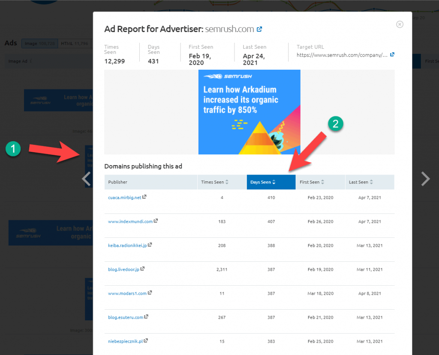Click Times Seen value 183 for indexmundi
The height and width of the screenshot is (355, 439).
222,222
